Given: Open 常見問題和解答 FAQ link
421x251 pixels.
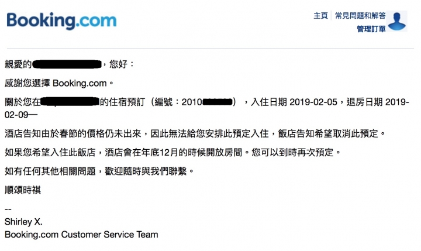Looking at the screenshot, I should 360,16.
